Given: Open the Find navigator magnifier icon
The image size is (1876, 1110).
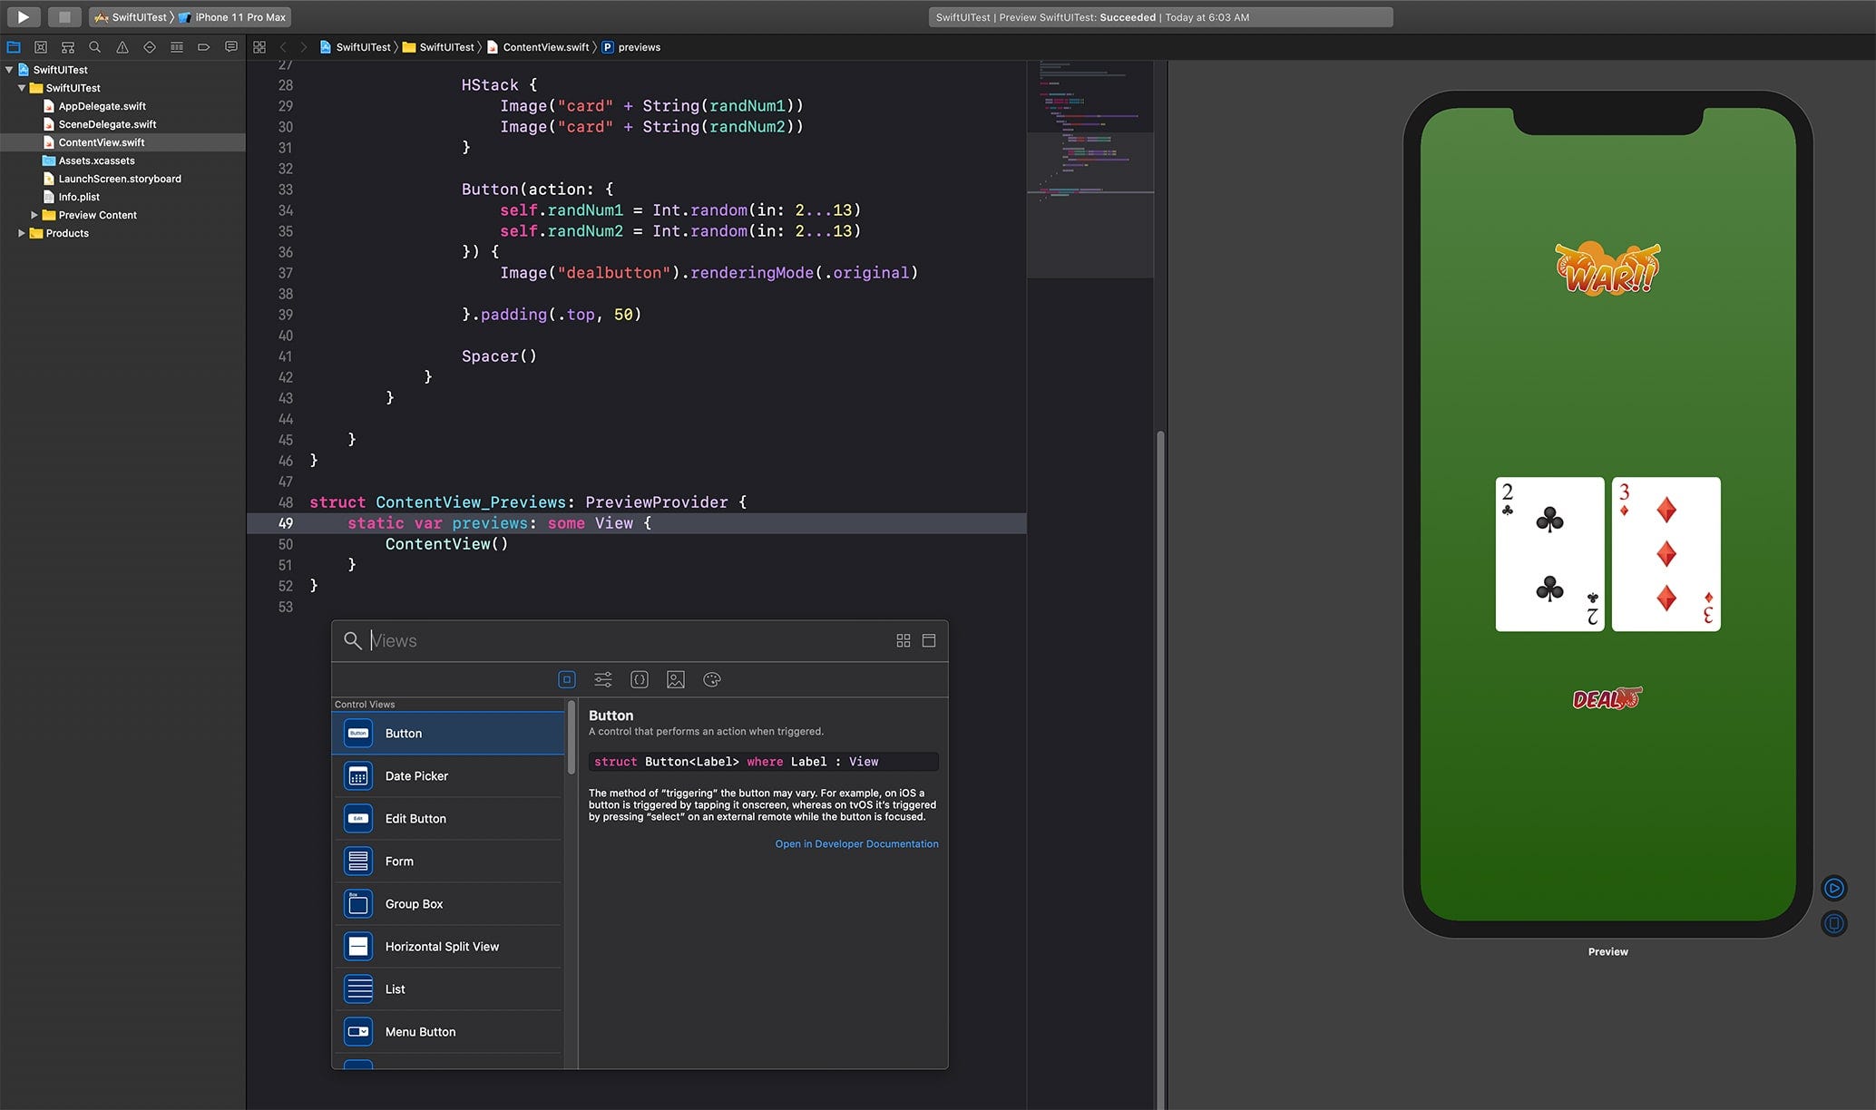Looking at the screenshot, I should click(94, 47).
